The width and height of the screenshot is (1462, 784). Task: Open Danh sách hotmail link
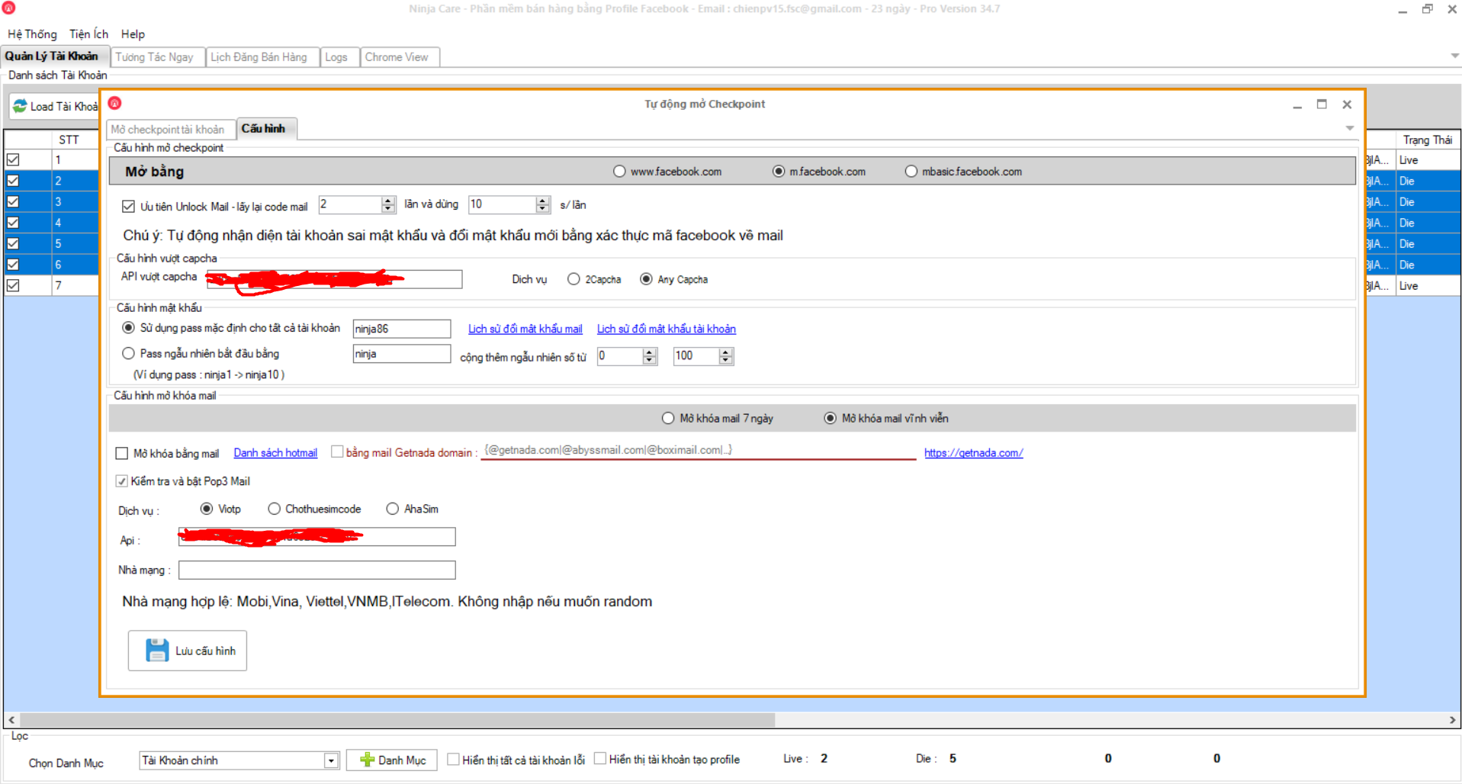[275, 453]
